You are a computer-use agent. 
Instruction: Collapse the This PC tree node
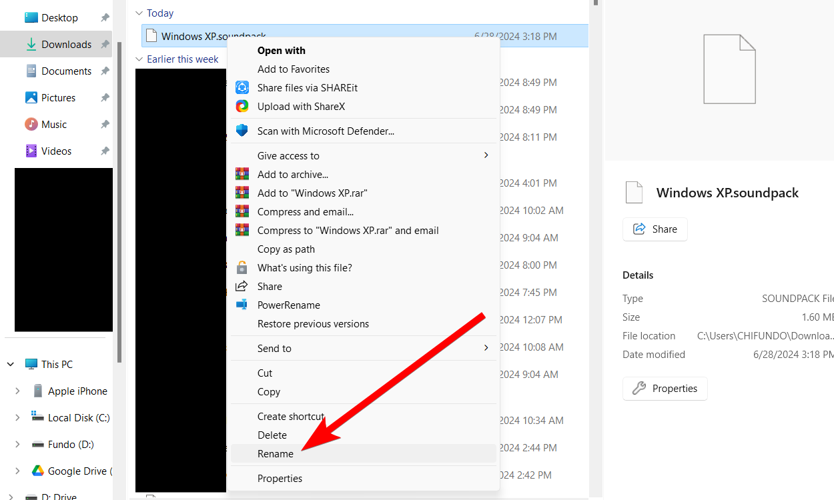11,364
